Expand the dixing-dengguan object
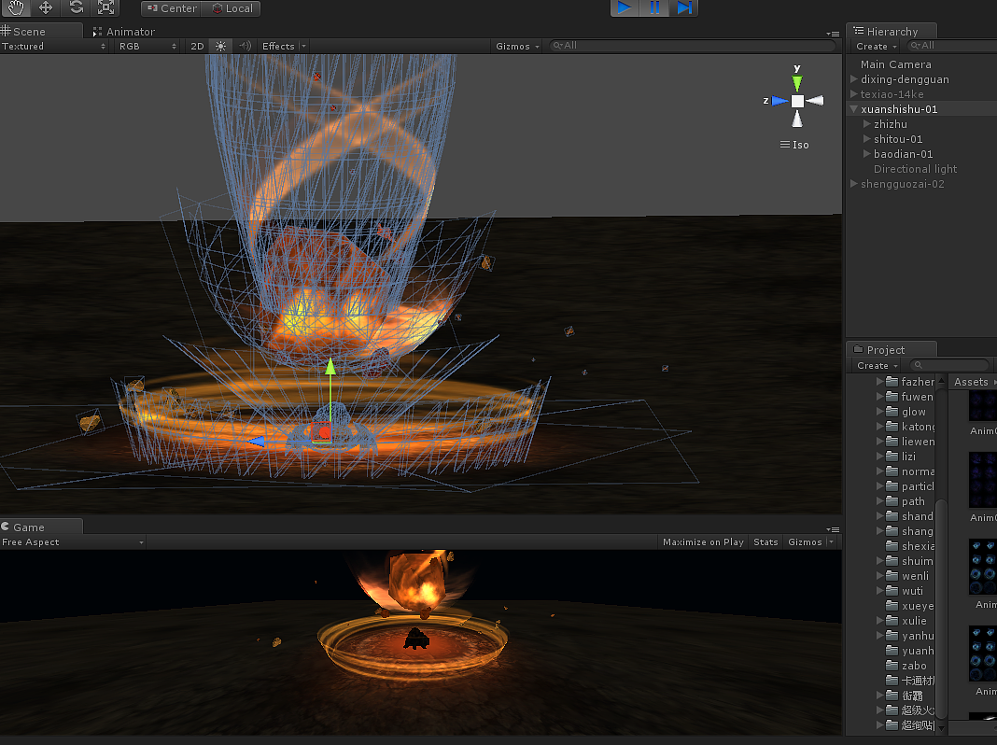997x745 pixels. pos(854,79)
